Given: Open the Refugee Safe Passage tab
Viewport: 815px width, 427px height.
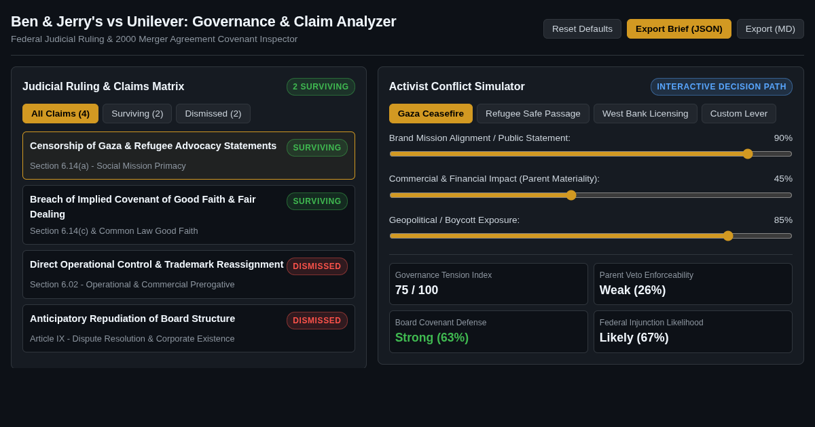Looking at the screenshot, I should [533, 113].
